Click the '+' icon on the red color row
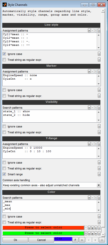Screen dimensions: 108x245 [96, 228]
